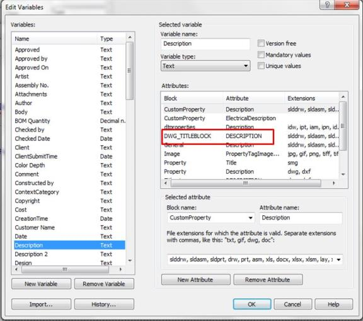
Task: Click the variables list horizontal scroll left arrow
Action: coord(16,269)
